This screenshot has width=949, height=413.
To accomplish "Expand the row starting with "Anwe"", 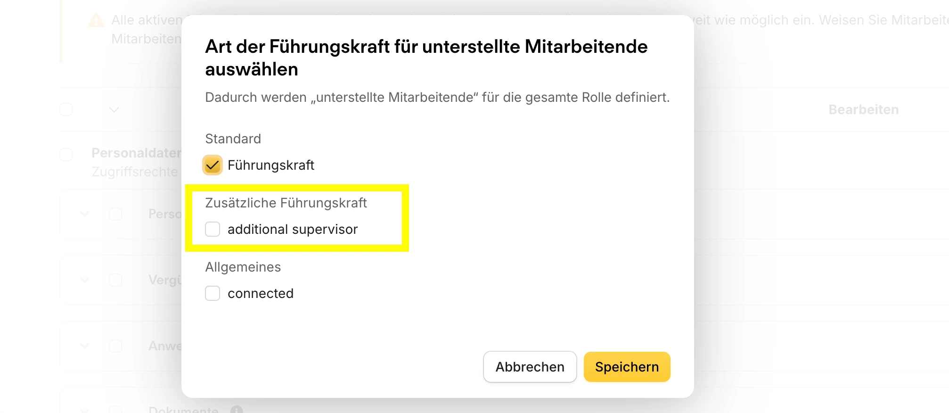I will click(x=85, y=346).
